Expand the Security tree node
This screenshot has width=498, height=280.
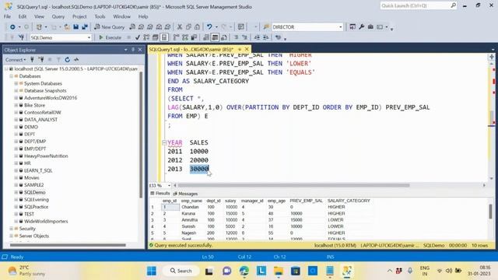pyautogui.click(x=11, y=229)
